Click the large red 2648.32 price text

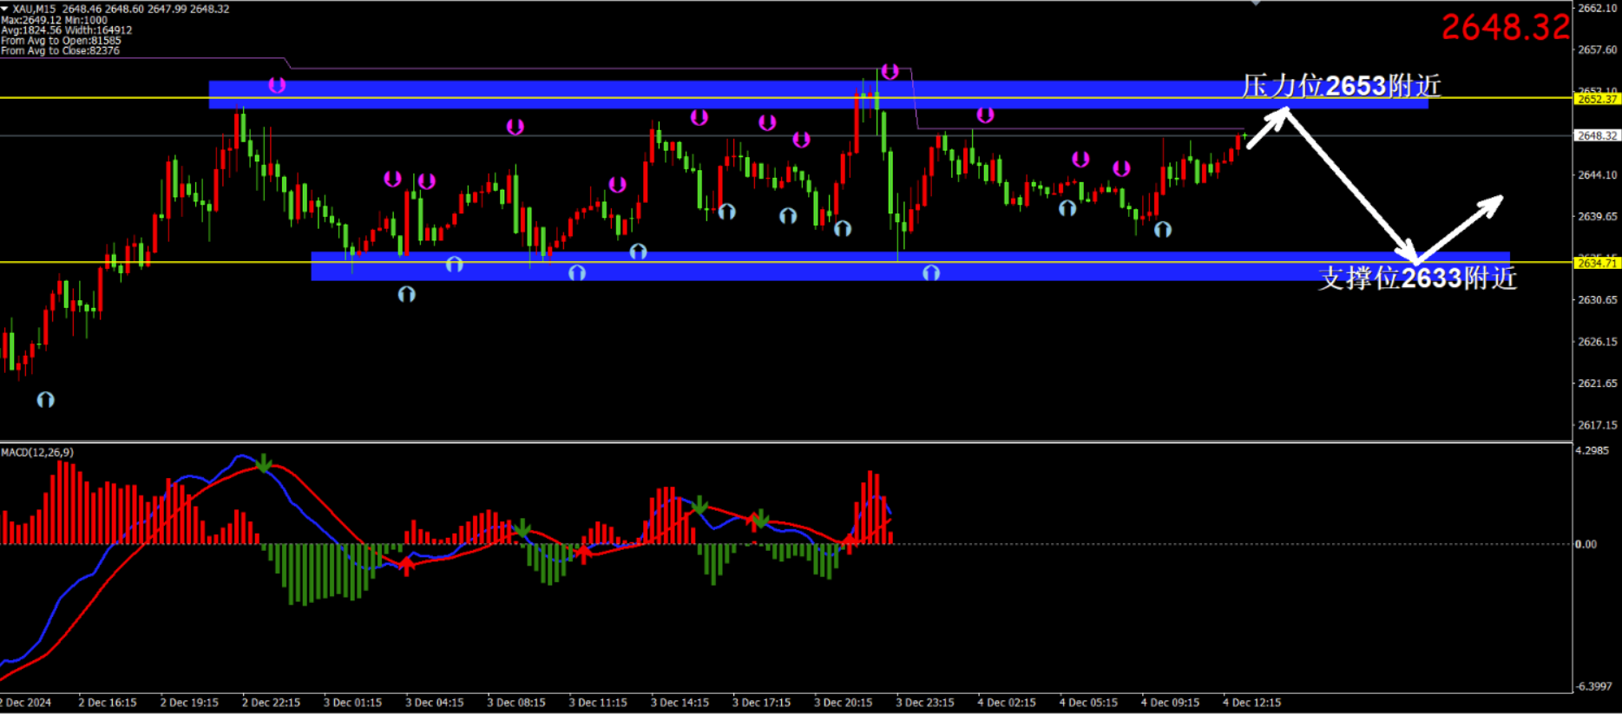tap(1505, 28)
